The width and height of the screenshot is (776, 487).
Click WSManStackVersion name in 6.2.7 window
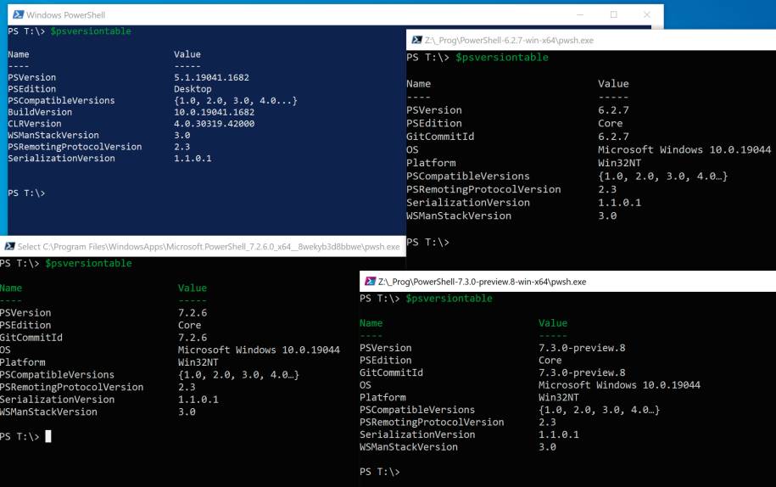pos(459,216)
